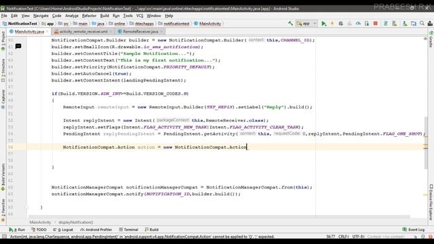
Task: Open the Tools menu
Action: click(127, 16)
